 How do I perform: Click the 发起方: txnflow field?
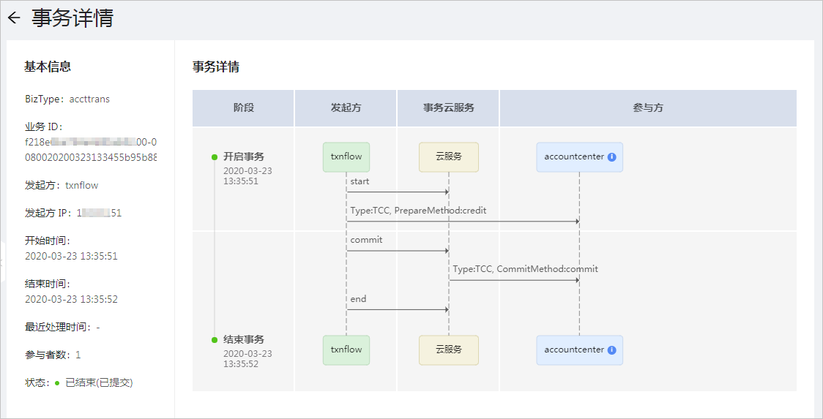click(x=62, y=185)
